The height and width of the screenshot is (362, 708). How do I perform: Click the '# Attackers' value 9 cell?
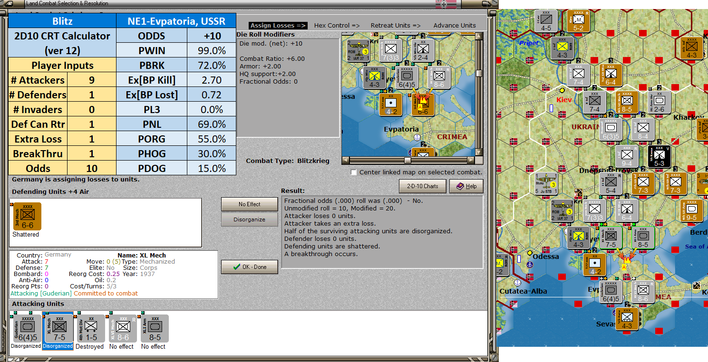(x=92, y=80)
